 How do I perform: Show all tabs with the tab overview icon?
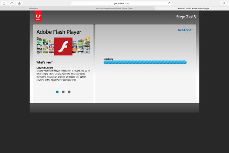pos(223,3)
